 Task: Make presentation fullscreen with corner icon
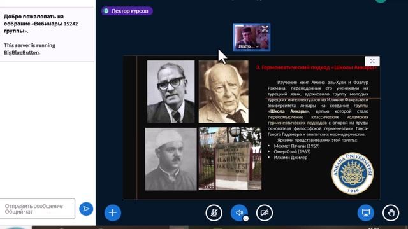point(372,61)
